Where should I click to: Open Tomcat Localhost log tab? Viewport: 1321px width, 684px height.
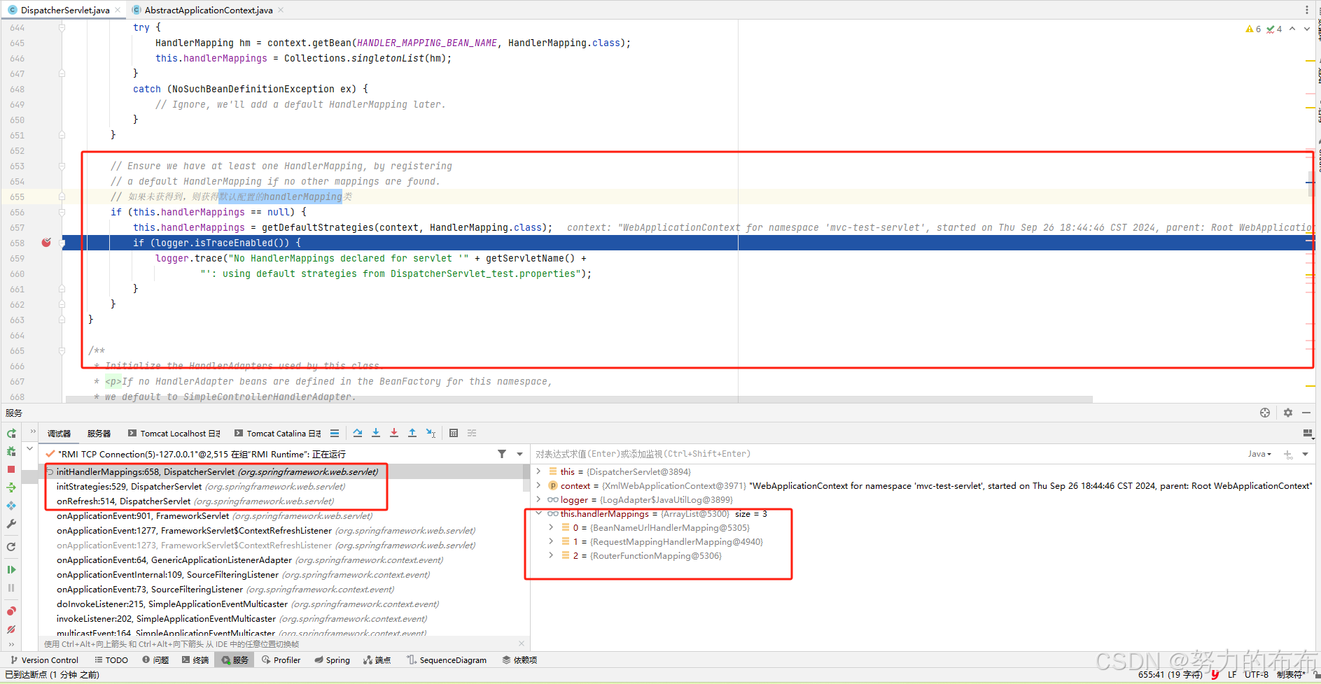click(174, 434)
